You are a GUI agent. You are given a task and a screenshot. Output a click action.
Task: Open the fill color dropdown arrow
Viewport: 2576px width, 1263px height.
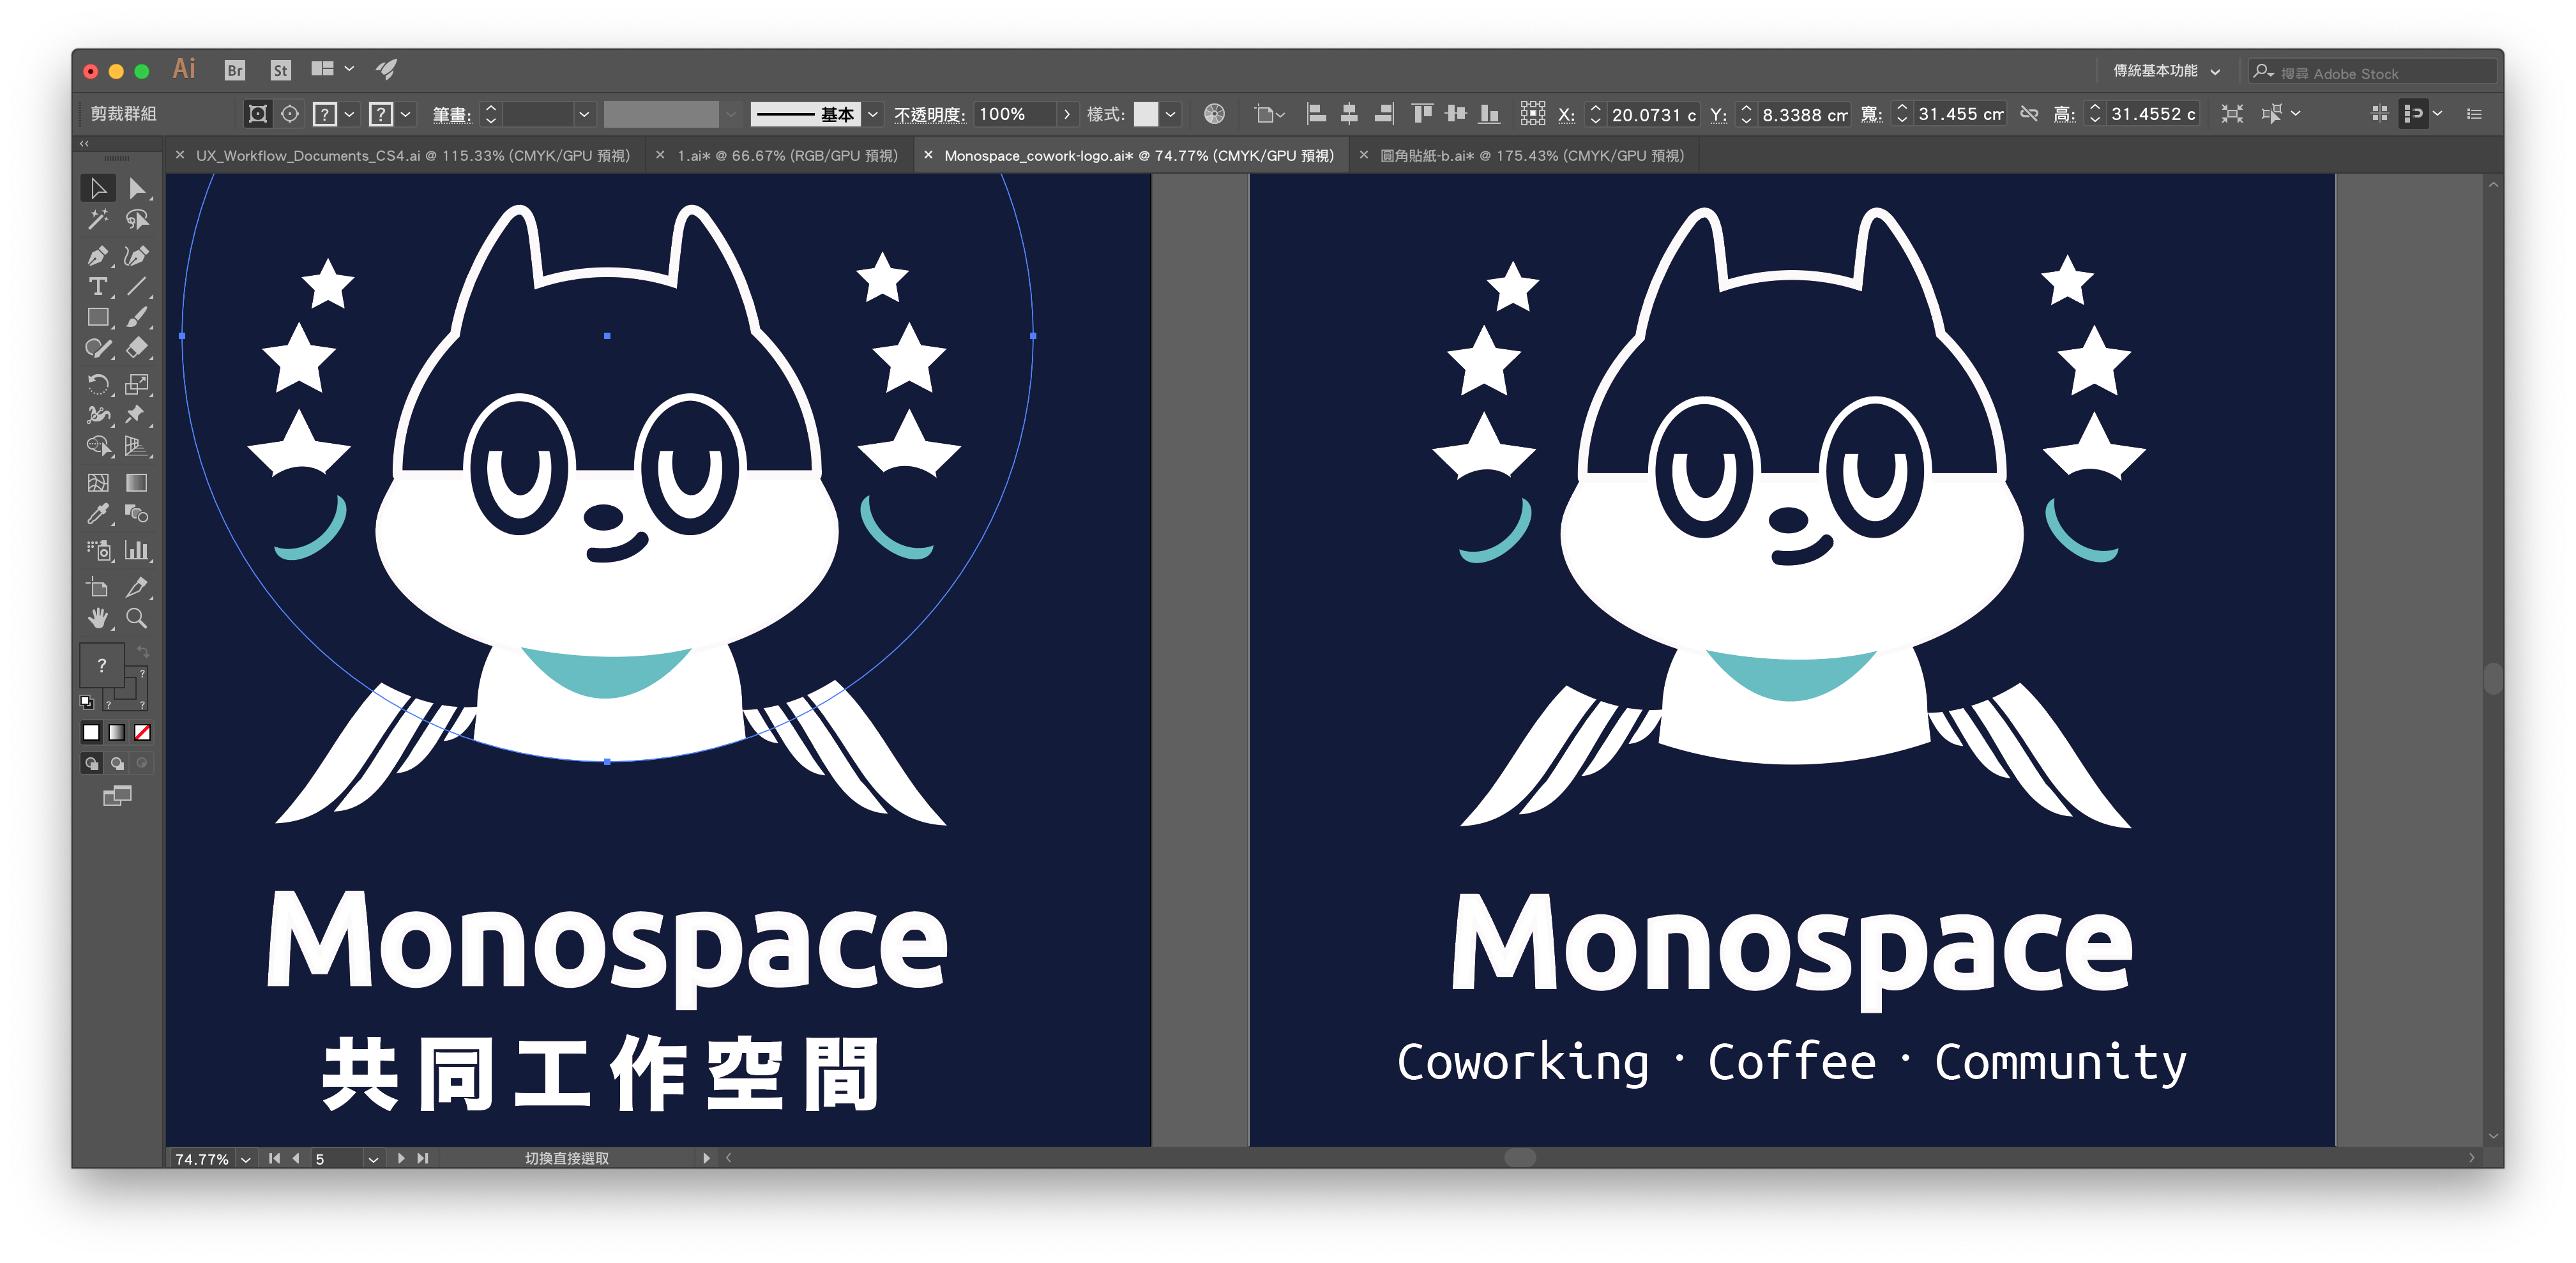coord(349,115)
